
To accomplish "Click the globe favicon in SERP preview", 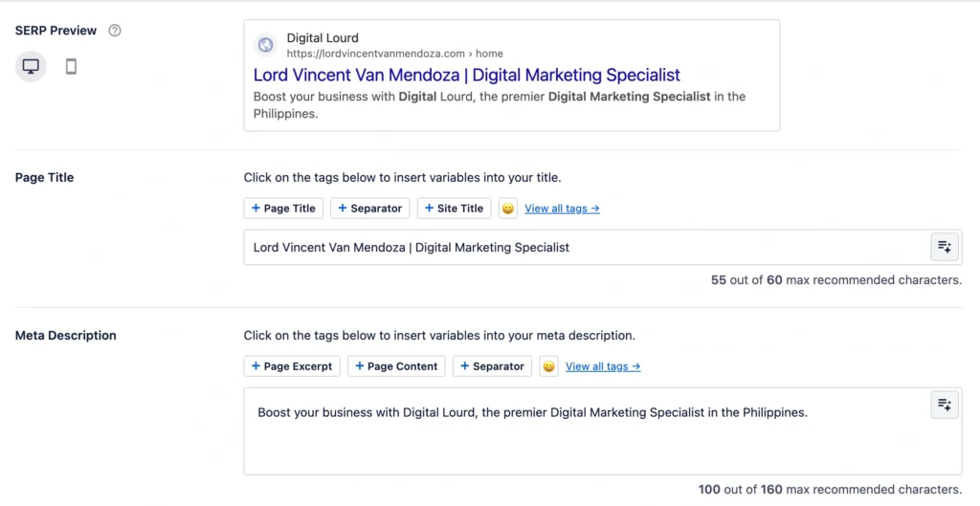I will pyautogui.click(x=266, y=45).
